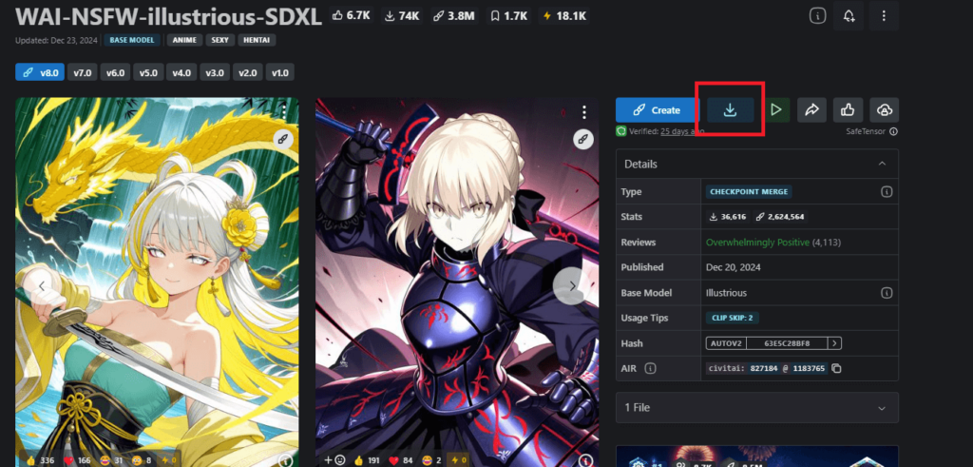This screenshot has width=973, height=467.
Task: Click the CLIP SKIP: 2 badge
Action: 733,318
